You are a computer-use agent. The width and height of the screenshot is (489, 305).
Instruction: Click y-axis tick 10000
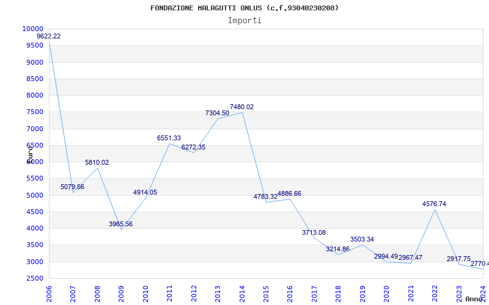coord(32,29)
